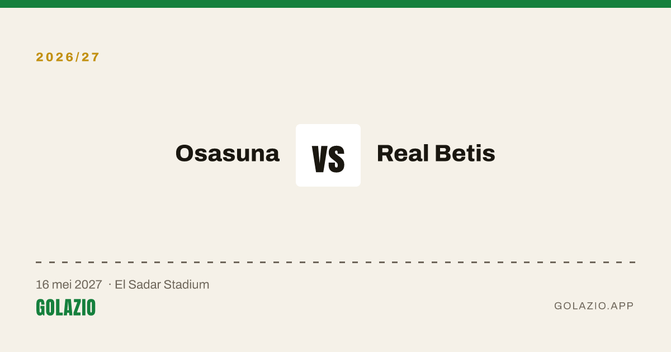
Task: Click the letter G of GOLAZIO logo
Action: click(40, 307)
